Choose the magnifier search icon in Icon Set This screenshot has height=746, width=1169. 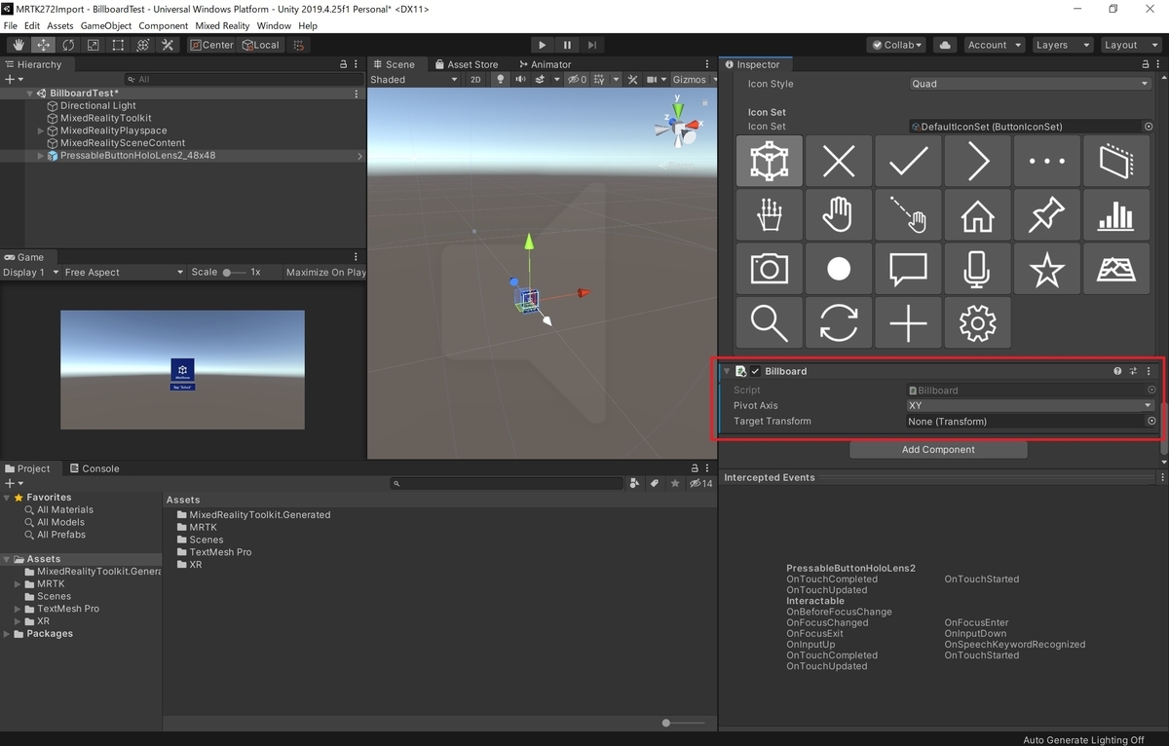[x=770, y=321]
